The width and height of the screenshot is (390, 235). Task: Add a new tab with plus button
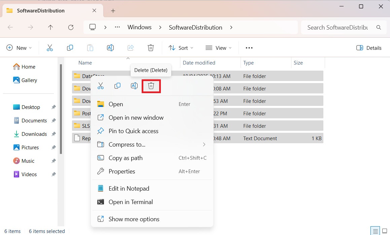(113, 11)
